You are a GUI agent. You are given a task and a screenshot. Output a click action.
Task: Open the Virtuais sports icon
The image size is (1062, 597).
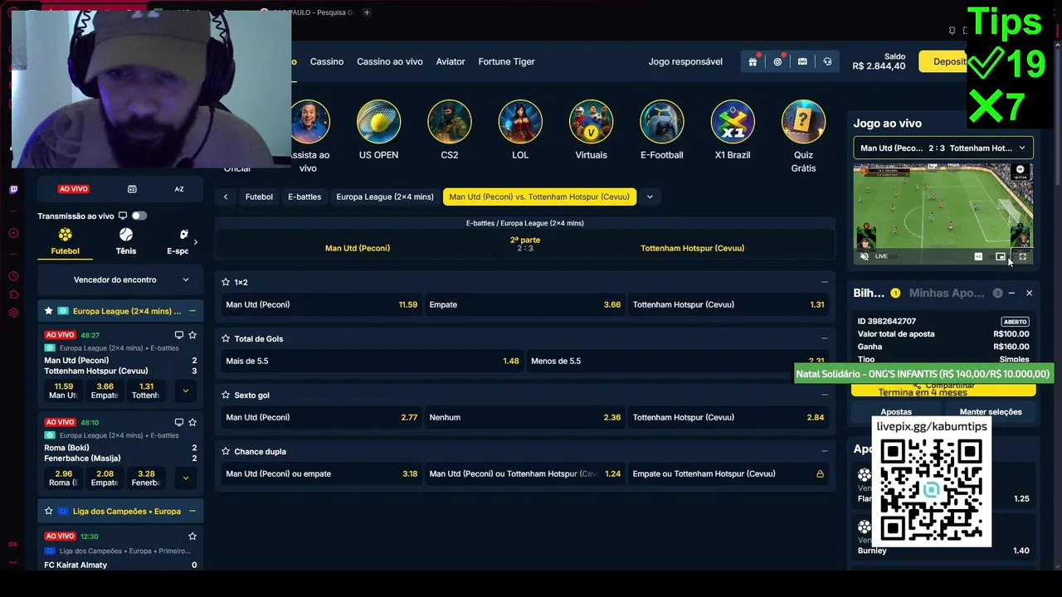tap(591, 122)
